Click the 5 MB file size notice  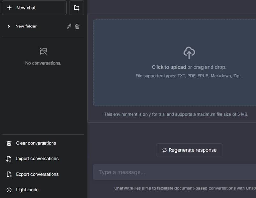point(176,114)
